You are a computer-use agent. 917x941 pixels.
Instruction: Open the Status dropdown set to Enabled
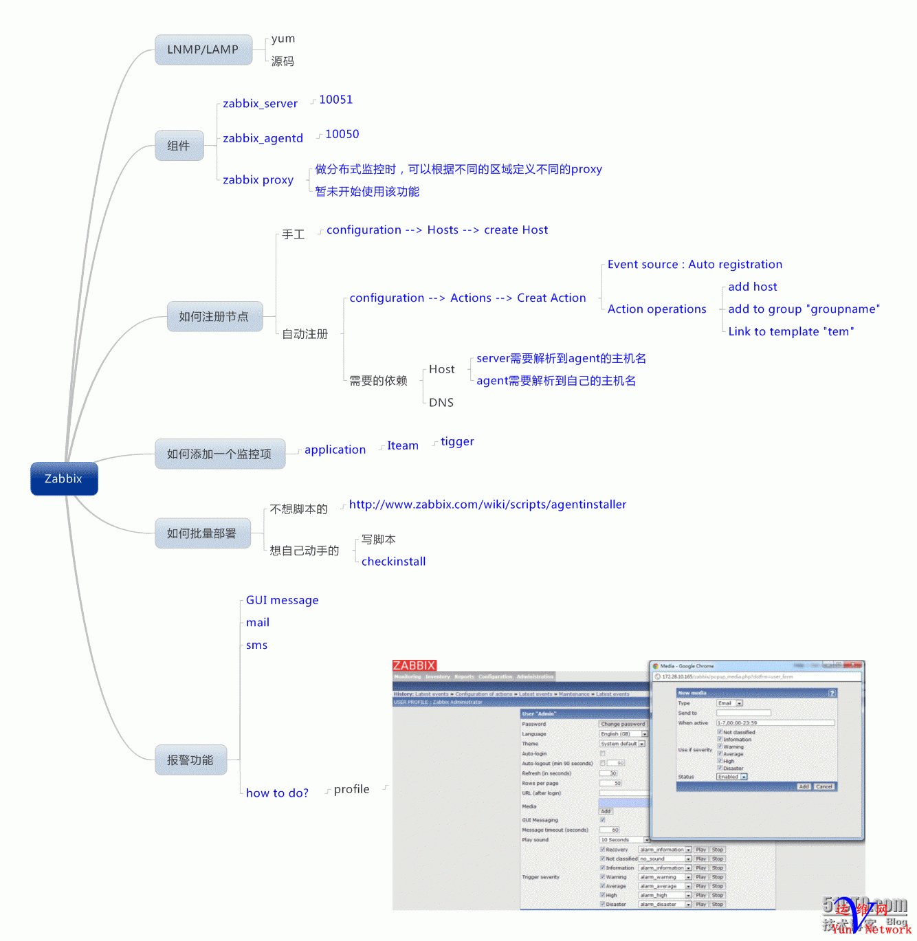731,777
